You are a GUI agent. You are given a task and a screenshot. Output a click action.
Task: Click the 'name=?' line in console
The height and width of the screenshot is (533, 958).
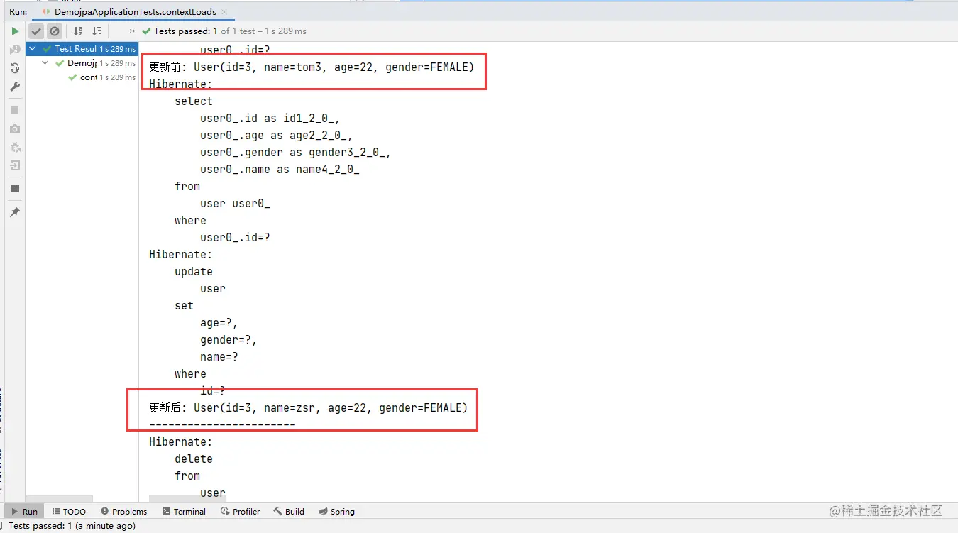219,356
